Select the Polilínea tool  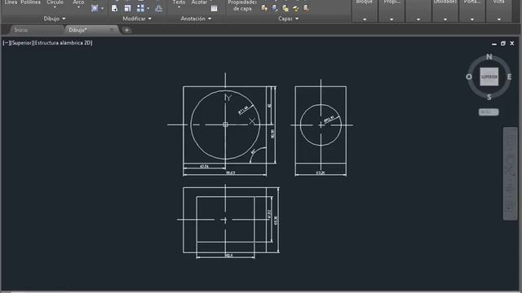tap(30, 2)
